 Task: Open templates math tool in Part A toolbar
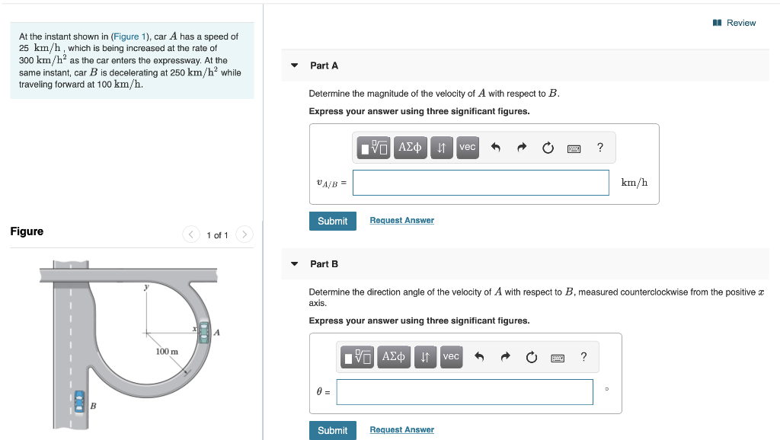[373, 148]
